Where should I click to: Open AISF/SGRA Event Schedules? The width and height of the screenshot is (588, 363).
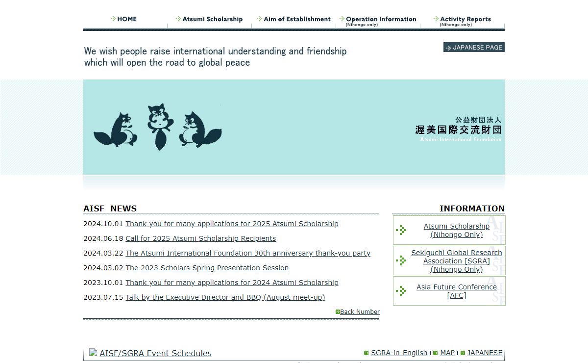tap(155, 353)
